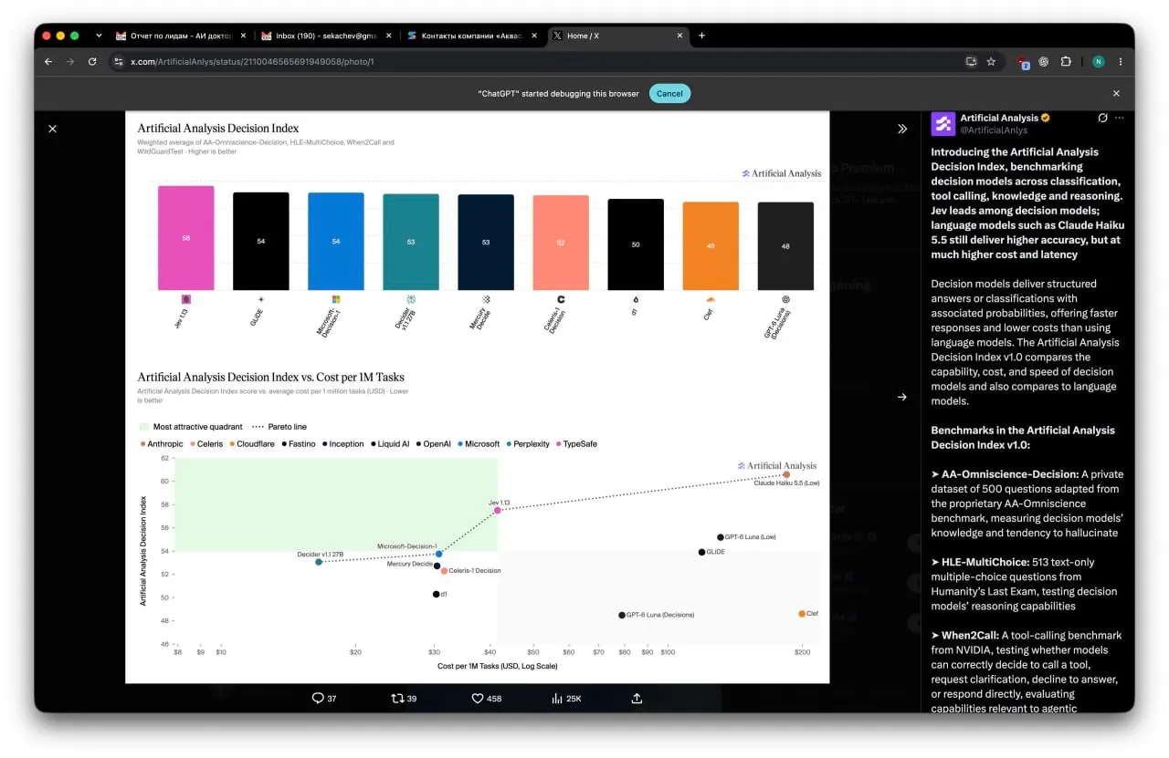The height and width of the screenshot is (758, 1169).
Task: Open the Extensions puzzle menu
Action: [x=1066, y=61]
